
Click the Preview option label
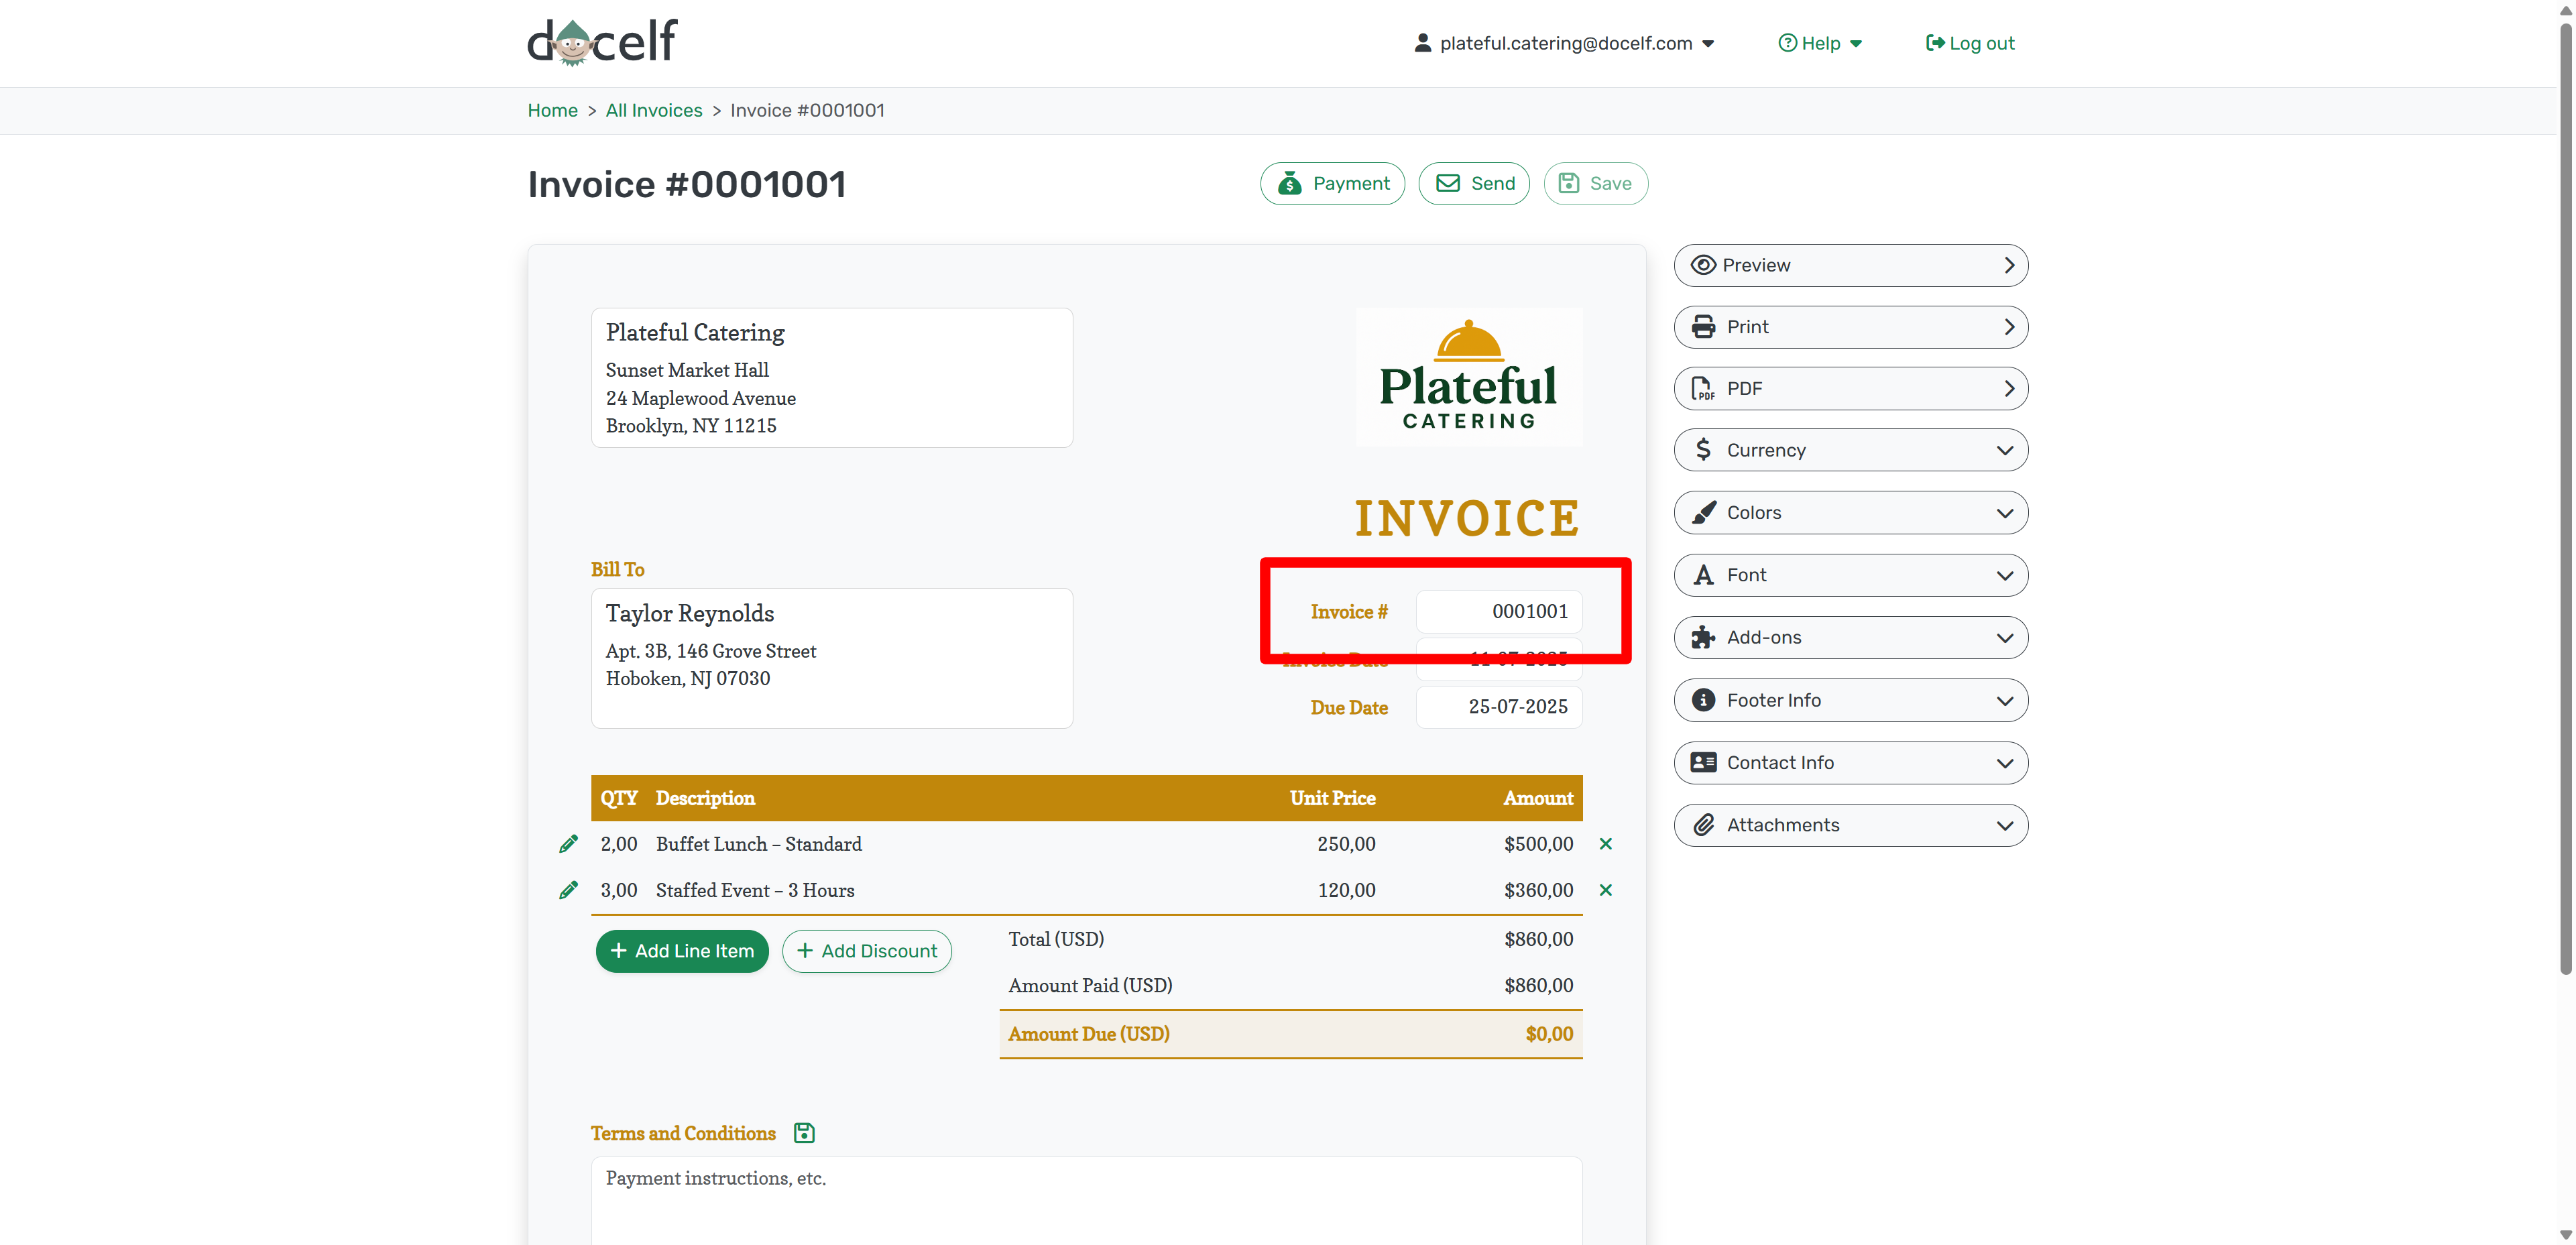[1756, 265]
